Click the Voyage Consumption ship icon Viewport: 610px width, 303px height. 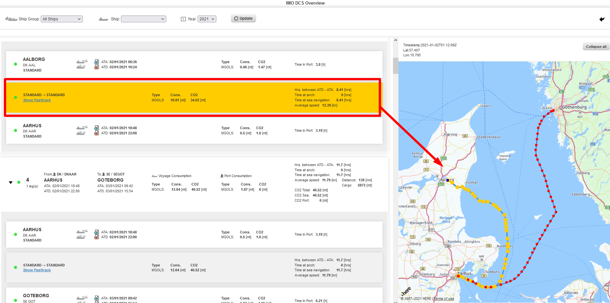[154, 176]
